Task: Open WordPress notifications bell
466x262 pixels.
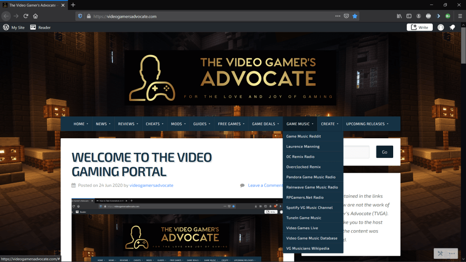Action: pos(452,27)
